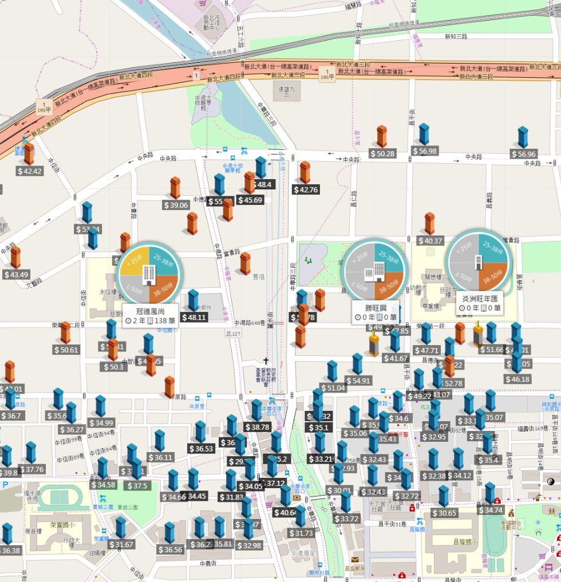Image resolution: width=561 pixels, height=582 pixels.
Task: Click the $50.3 price label
Action: pyautogui.click(x=113, y=367)
